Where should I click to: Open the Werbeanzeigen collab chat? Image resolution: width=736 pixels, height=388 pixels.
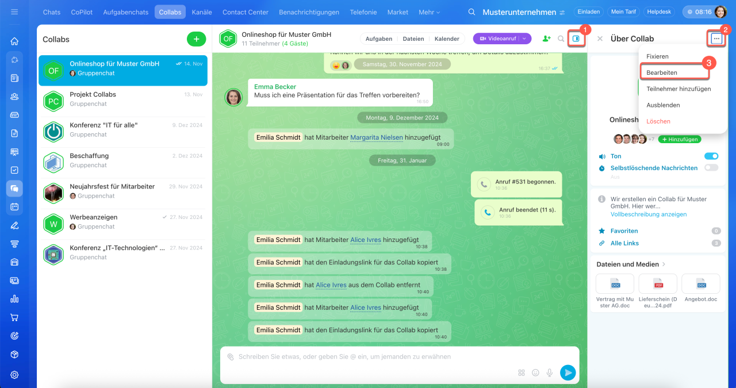(123, 224)
